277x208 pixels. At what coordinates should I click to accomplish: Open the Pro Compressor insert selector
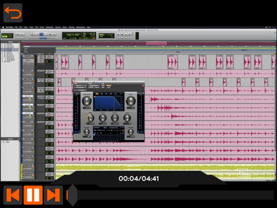pyautogui.click(x=80, y=88)
